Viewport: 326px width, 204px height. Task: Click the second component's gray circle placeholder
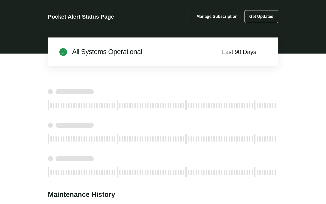click(50, 125)
